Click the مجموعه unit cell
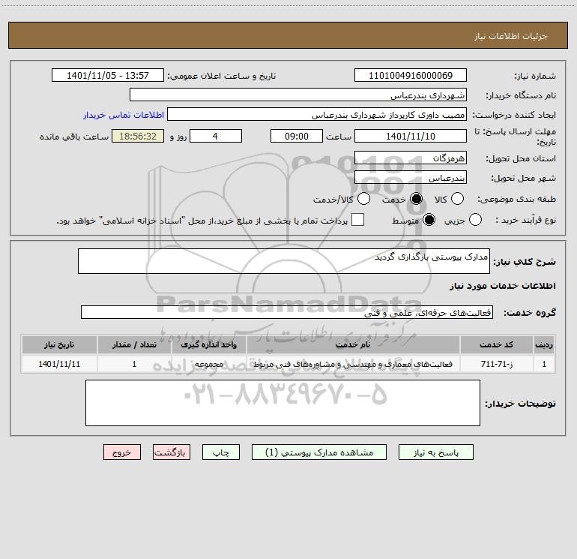 pos(208,364)
